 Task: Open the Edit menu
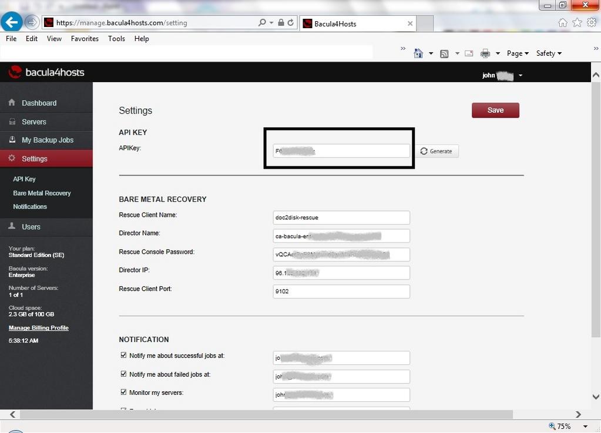[31, 39]
